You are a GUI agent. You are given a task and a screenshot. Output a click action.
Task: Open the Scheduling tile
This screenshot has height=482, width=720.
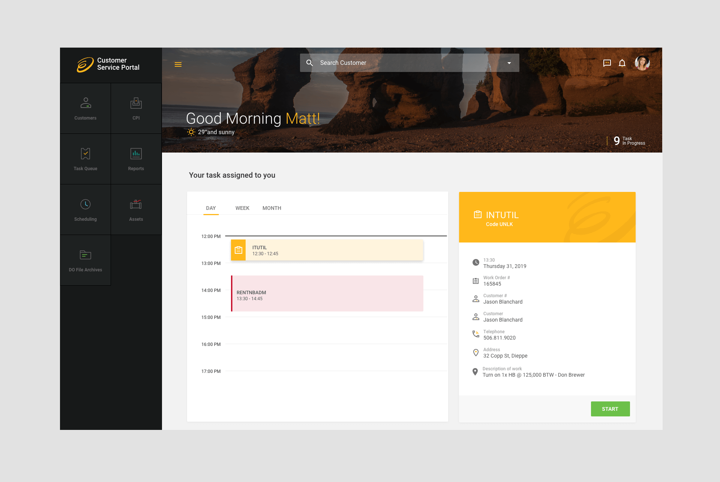85,210
